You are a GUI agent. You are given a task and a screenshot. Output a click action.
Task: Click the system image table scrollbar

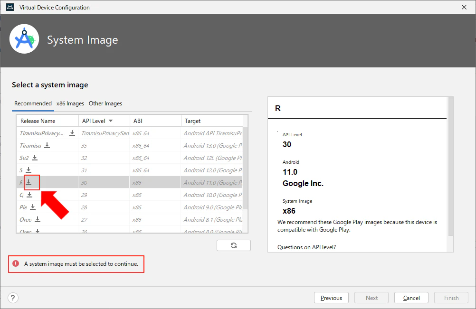pos(245,168)
